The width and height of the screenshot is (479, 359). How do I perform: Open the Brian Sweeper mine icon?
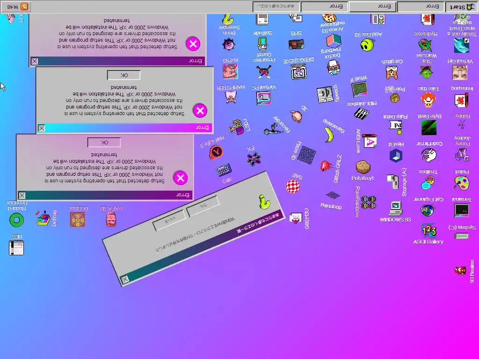229,43
